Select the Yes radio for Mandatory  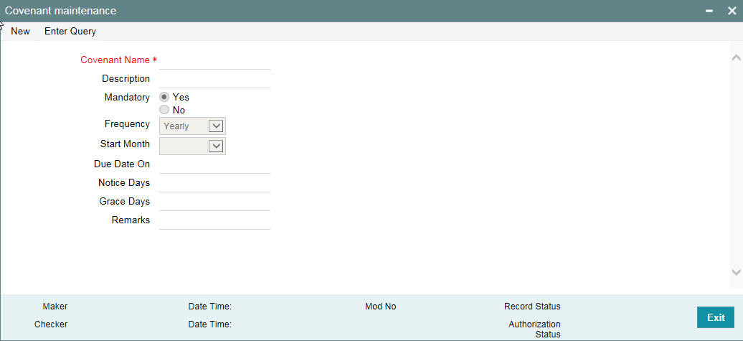pos(164,97)
